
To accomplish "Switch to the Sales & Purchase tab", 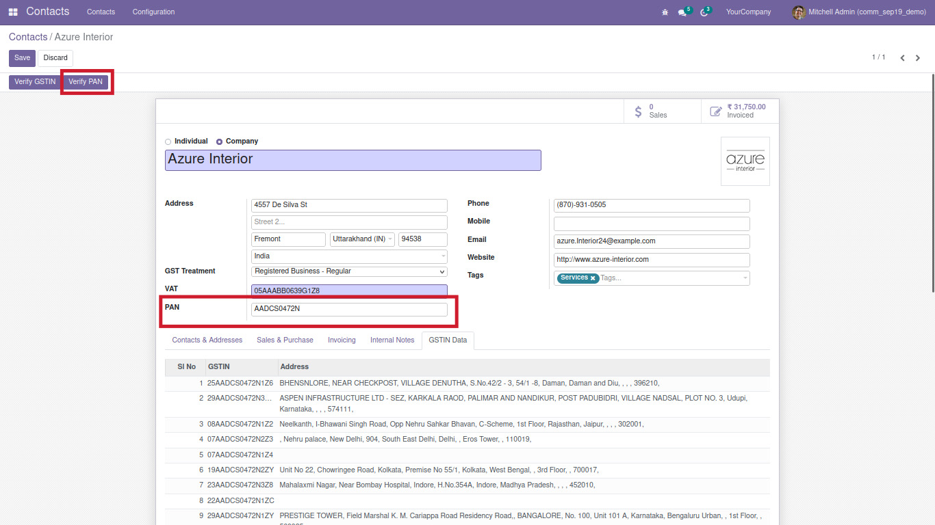I will (285, 340).
